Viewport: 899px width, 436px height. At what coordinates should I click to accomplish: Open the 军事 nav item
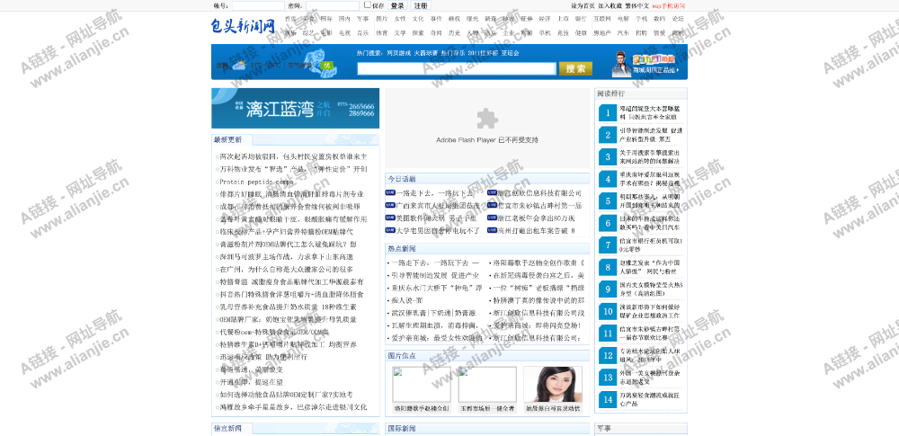coord(363,19)
